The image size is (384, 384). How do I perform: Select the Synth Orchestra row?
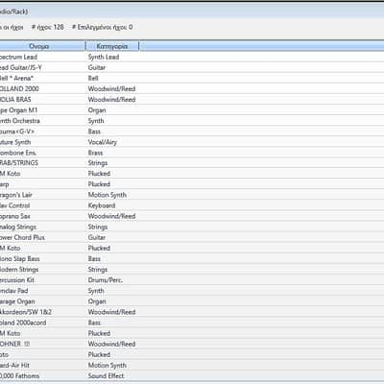[192, 121]
